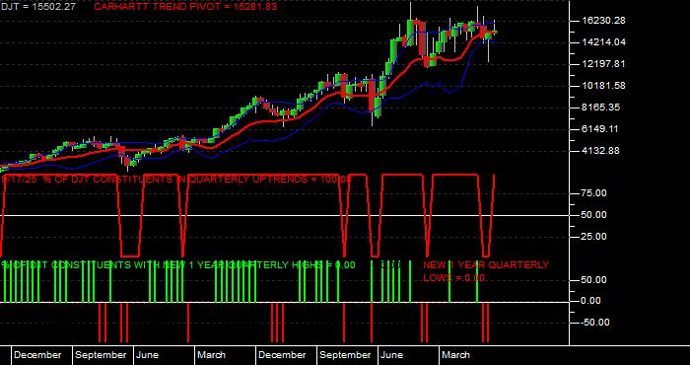The height and width of the screenshot is (365, 690).
Task: Click the first December date marker
Action: (x=37, y=355)
